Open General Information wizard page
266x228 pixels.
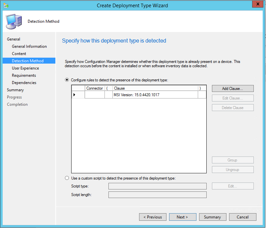[29, 46]
